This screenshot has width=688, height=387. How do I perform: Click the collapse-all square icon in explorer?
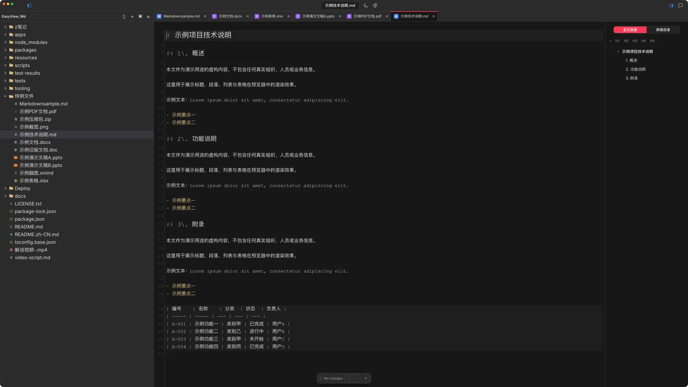pyautogui.click(x=140, y=17)
